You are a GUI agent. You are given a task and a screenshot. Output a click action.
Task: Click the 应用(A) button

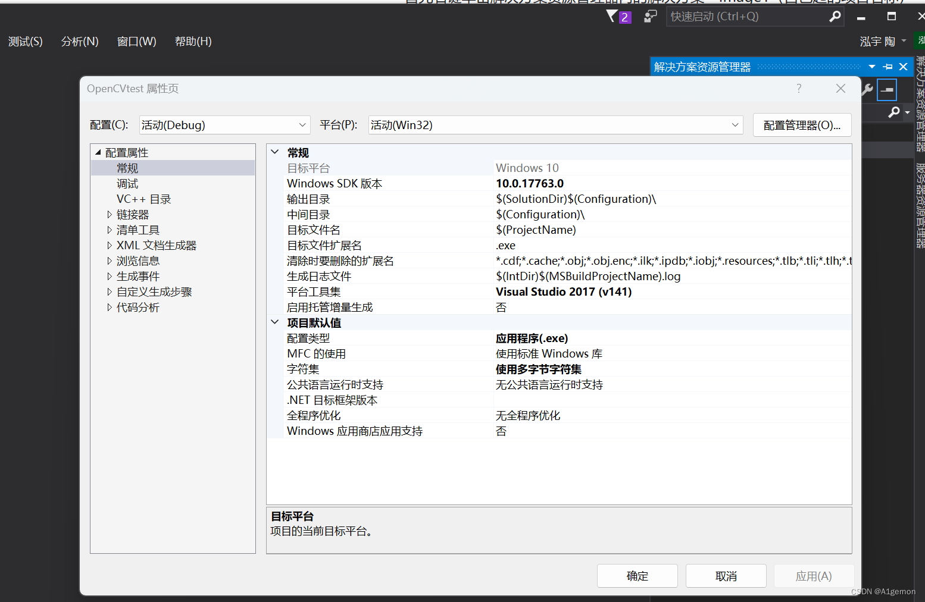tap(814, 576)
